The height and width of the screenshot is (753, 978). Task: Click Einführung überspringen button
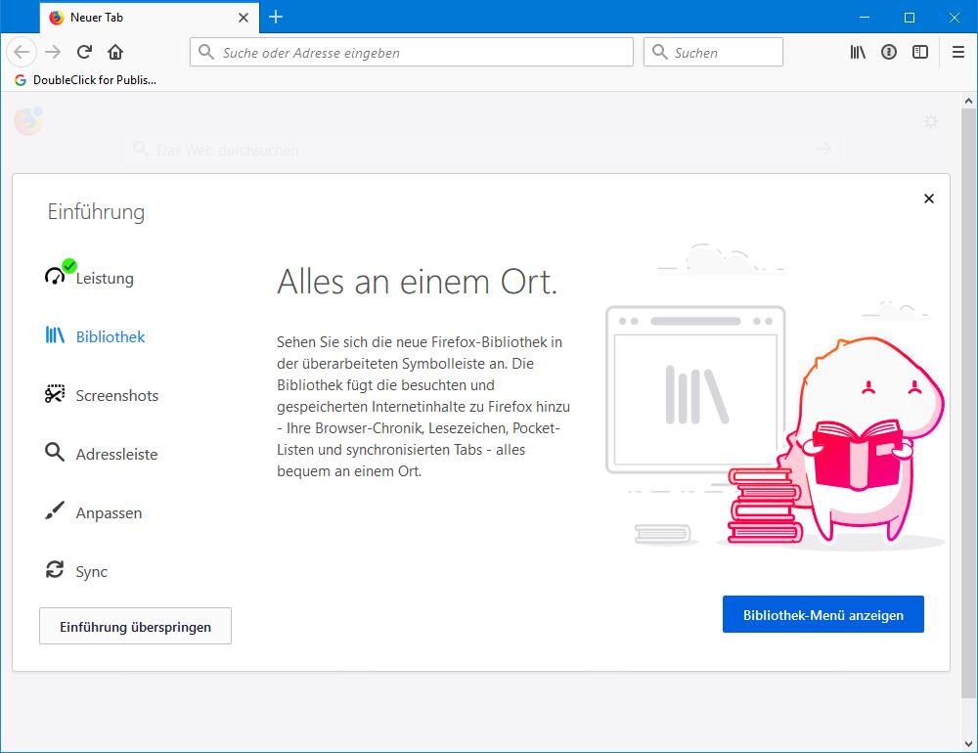point(135,626)
